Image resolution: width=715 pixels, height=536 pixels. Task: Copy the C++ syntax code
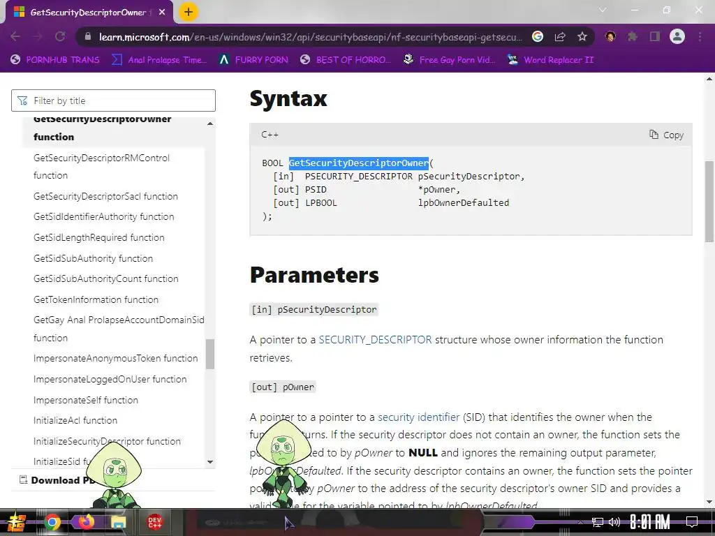[x=666, y=135]
